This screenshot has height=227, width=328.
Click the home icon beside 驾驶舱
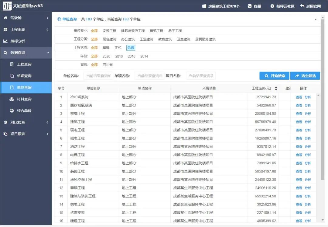coord(5,18)
